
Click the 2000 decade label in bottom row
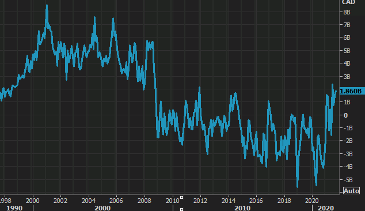tap(102, 208)
